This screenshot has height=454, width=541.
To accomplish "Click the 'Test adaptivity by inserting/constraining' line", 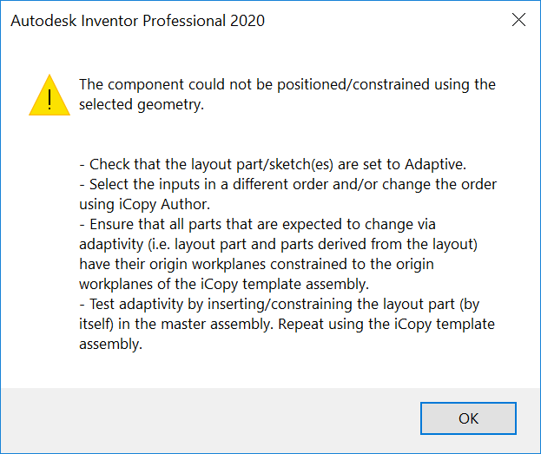I will pos(286,303).
